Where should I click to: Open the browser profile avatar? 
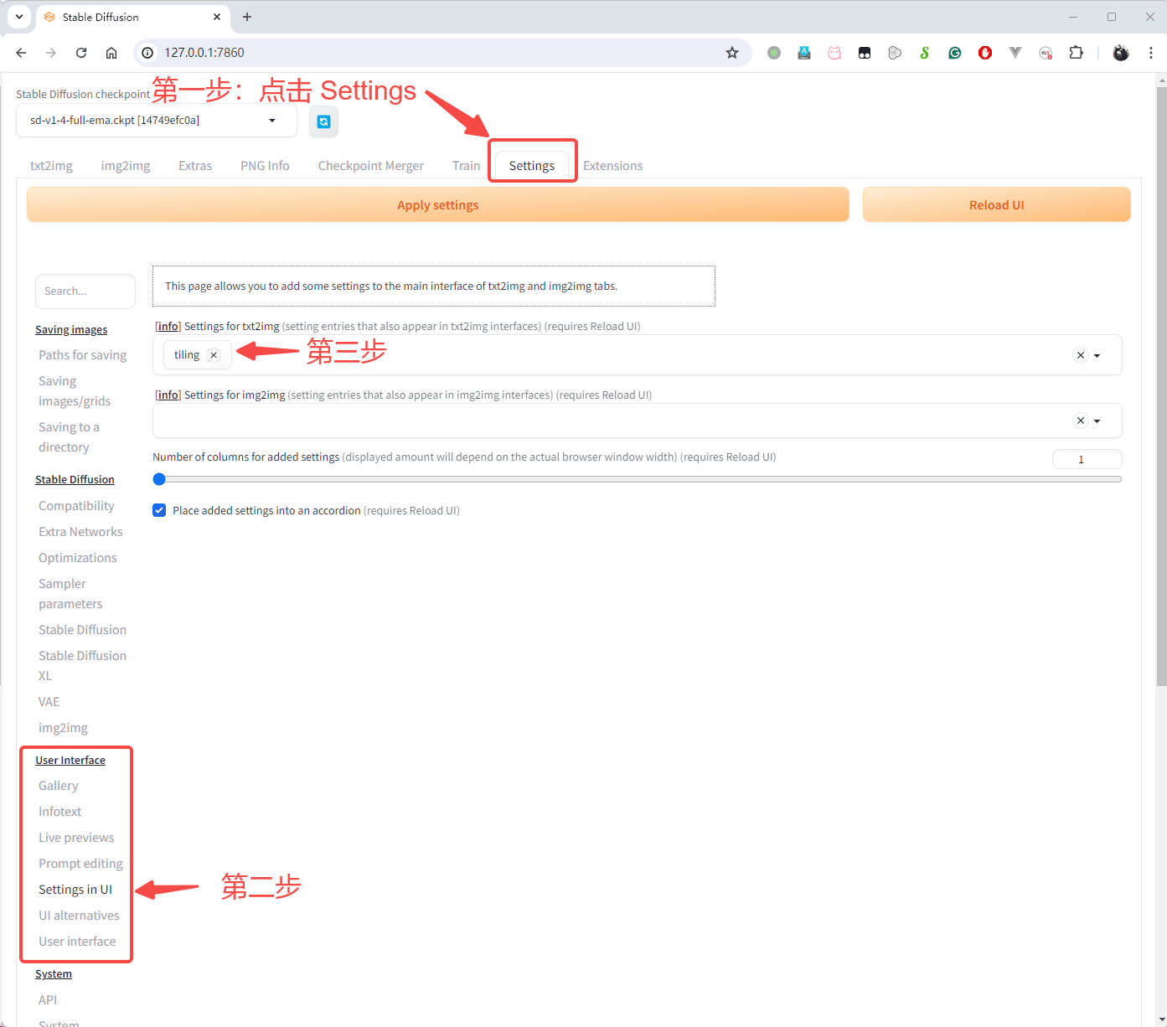(x=1121, y=53)
